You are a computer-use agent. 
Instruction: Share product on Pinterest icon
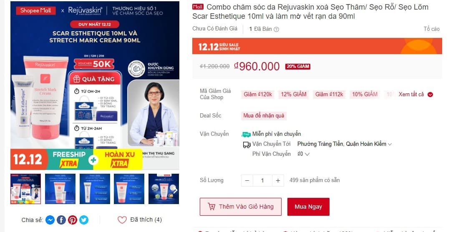(73, 220)
